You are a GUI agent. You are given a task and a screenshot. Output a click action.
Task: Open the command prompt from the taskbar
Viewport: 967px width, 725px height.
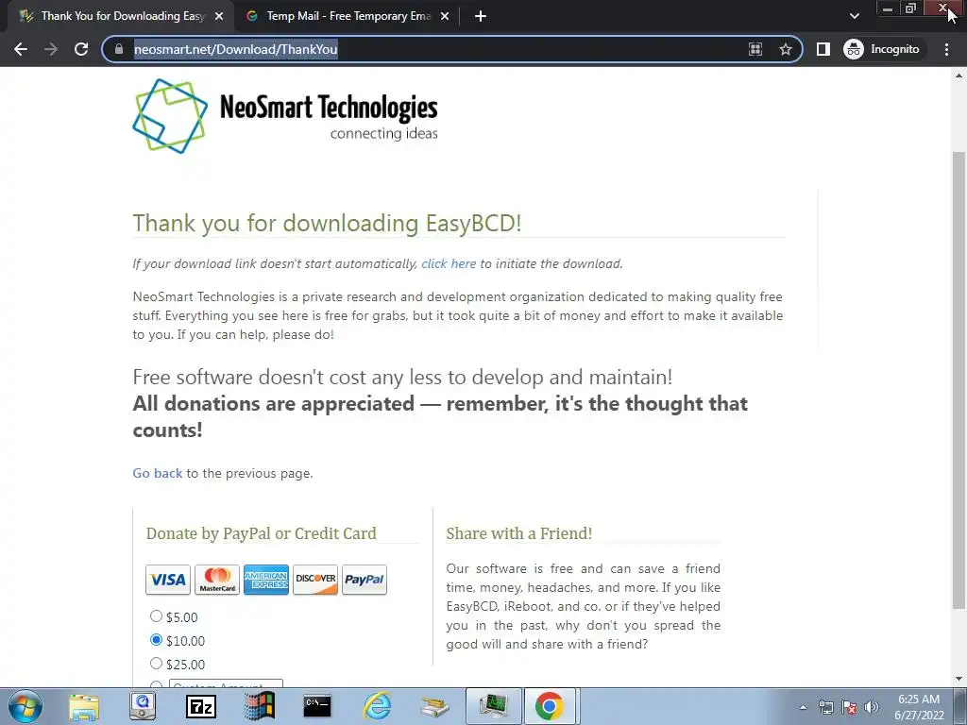click(317, 706)
